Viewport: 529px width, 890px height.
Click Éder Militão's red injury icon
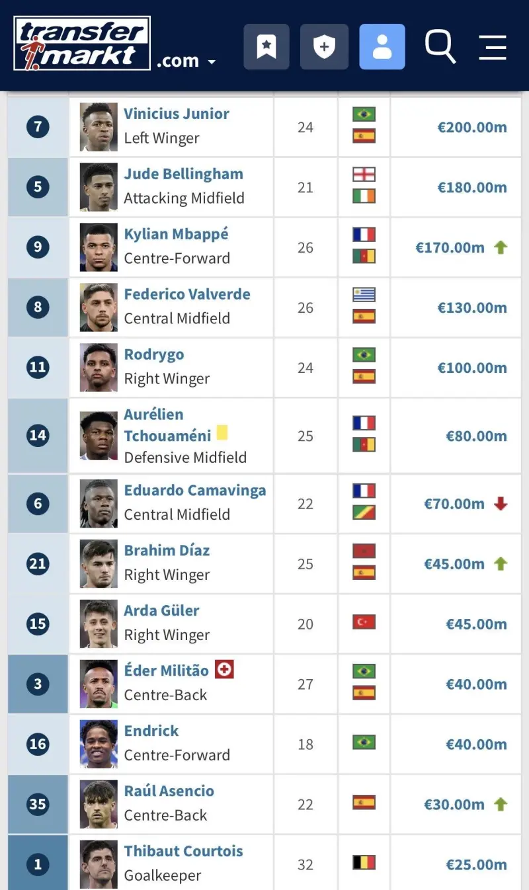[x=224, y=670]
